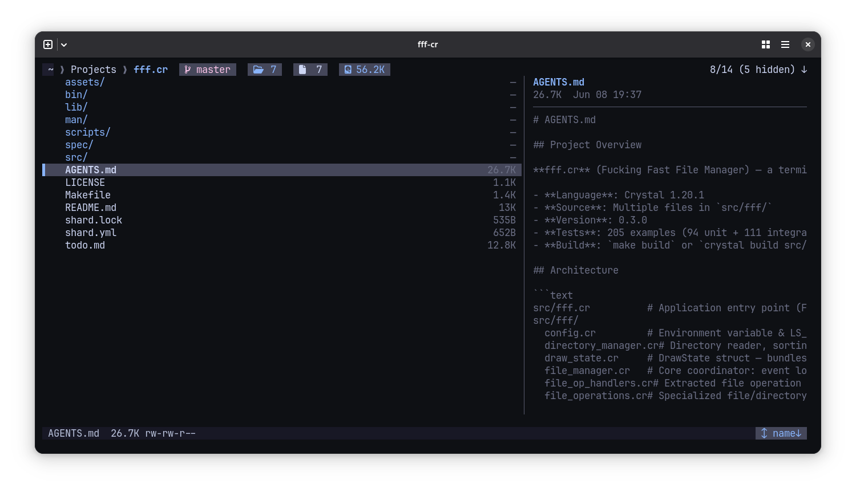Screen dimensions: 856x492
Task: Click the AGENTS.md preview title
Action: pyautogui.click(x=559, y=82)
